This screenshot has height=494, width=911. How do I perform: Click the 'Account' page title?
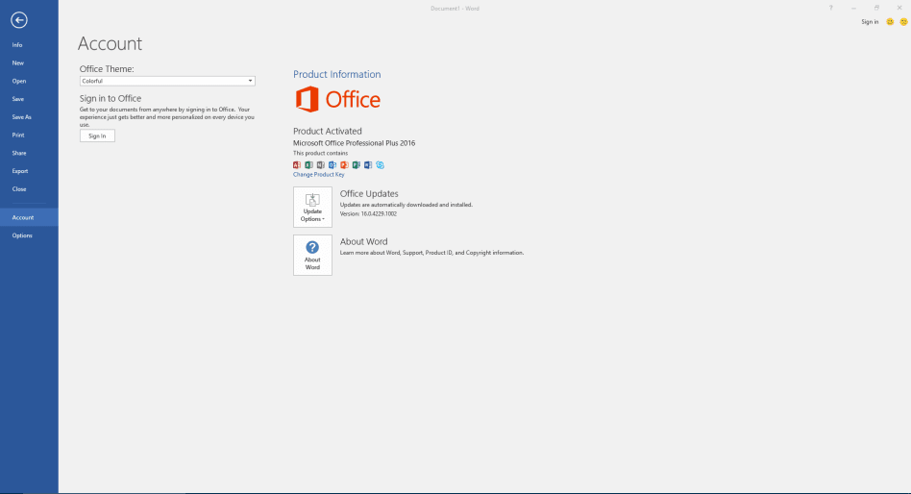pos(110,43)
